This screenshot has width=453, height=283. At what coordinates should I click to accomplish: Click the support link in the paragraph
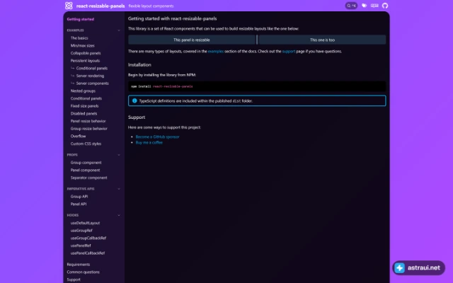[x=289, y=52]
